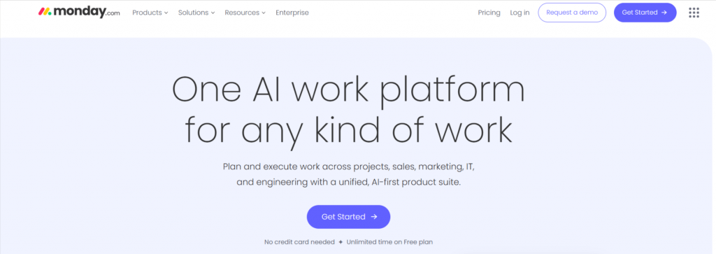Expand the Solutions menu chevron

click(x=213, y=13)
